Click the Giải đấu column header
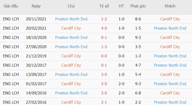 pos(11,6)
